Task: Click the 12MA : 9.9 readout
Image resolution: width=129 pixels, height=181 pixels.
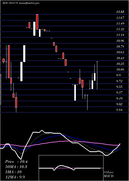Action: (15, 177)
